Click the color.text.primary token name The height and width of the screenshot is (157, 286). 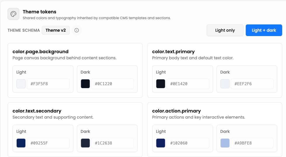click(173, 52)
